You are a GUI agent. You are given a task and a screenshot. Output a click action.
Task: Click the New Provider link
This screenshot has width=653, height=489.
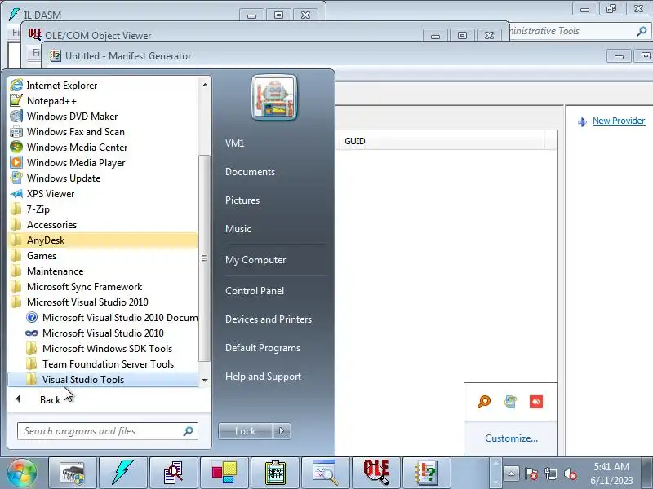point(619,121)
